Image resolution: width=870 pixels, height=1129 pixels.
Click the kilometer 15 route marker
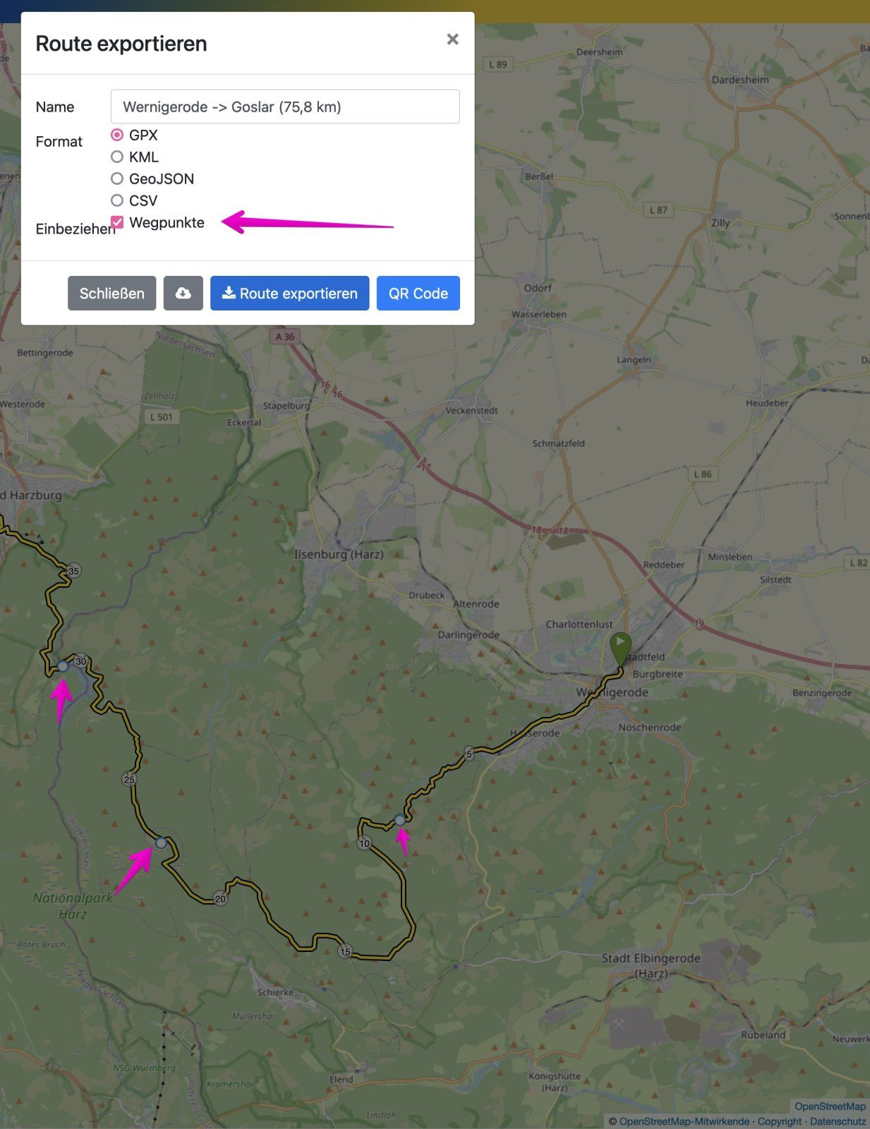point(344,951)
